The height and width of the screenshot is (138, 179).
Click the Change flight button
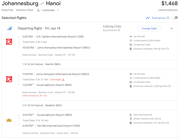point(149,28)
